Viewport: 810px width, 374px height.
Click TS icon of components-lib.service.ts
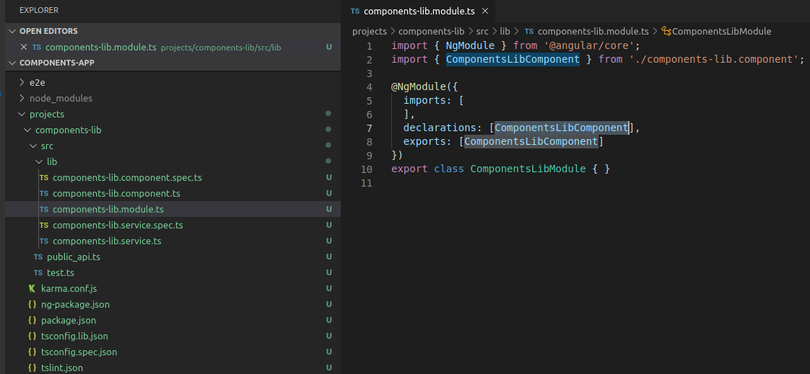44,241
